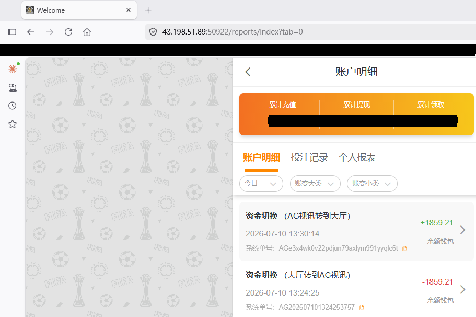Click the 账户明细 page title

pos(356,72)
